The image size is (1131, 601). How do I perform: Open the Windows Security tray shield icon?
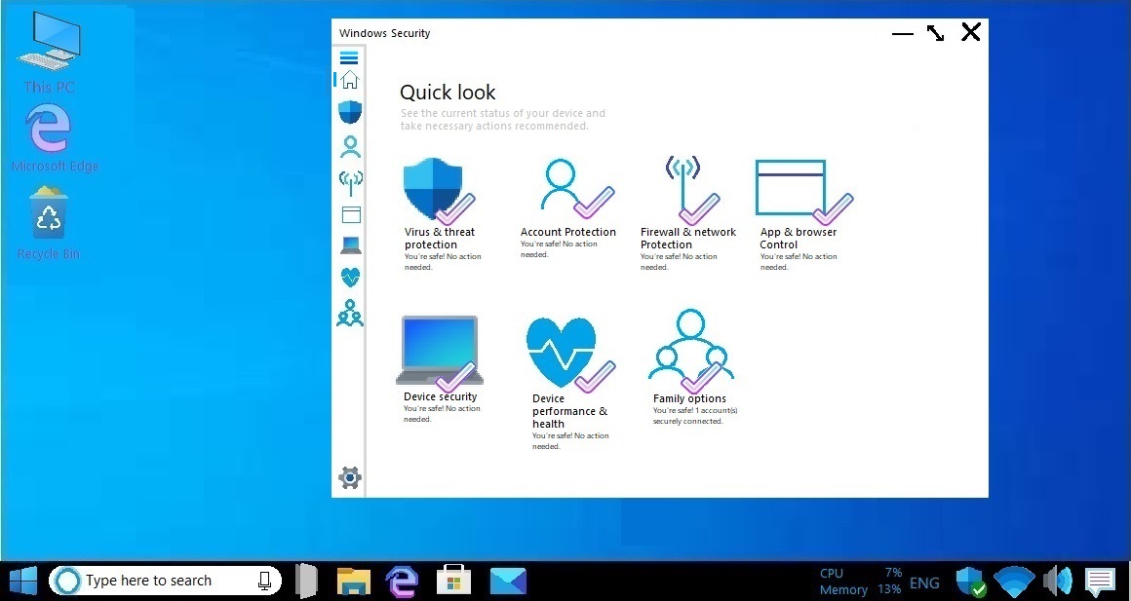(970, 581)
